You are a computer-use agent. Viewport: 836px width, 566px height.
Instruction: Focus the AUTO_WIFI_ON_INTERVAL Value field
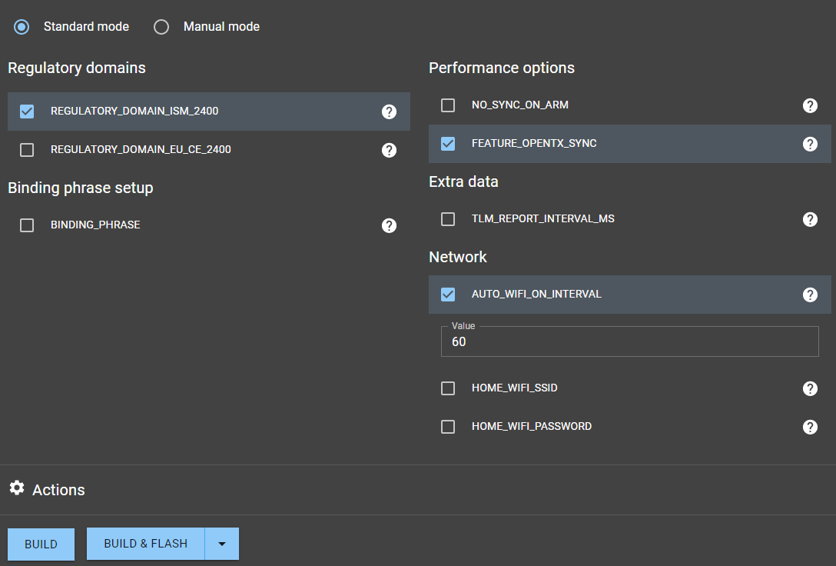(x=629, y=341)
